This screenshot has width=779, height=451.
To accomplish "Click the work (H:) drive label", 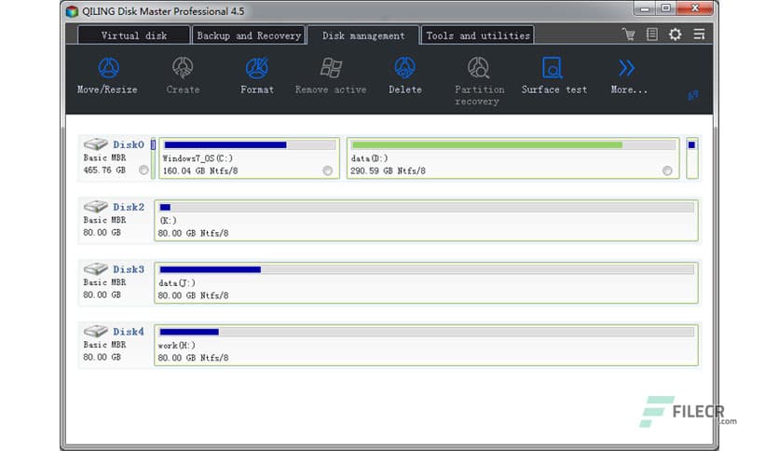I will (177, 345).
